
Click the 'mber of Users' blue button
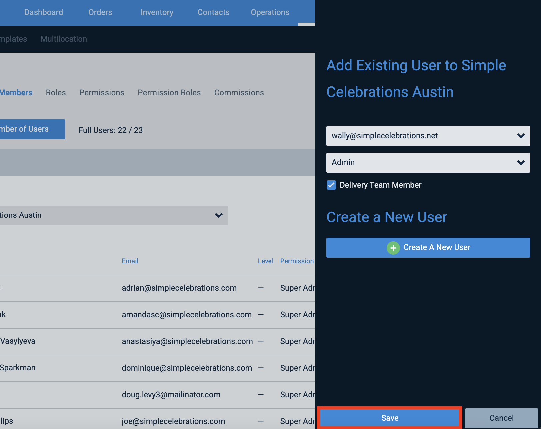coord(32,129)
